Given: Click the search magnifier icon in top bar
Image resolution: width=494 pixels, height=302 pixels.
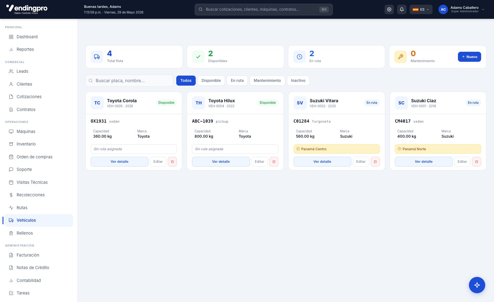Looking at the screenshot, I should [200, 9].
